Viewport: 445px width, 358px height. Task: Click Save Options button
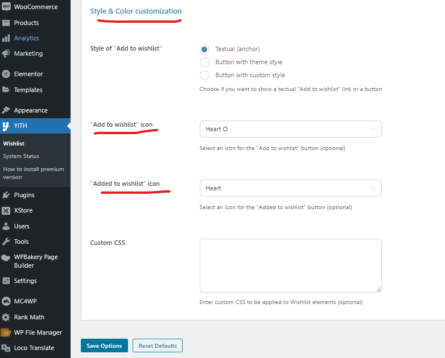[104, 345]
